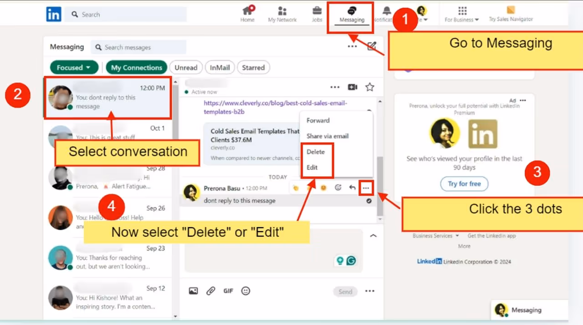This screenshot has height=325, width=583.
Task: Enable the InMail filter
Action: [220, 67]
